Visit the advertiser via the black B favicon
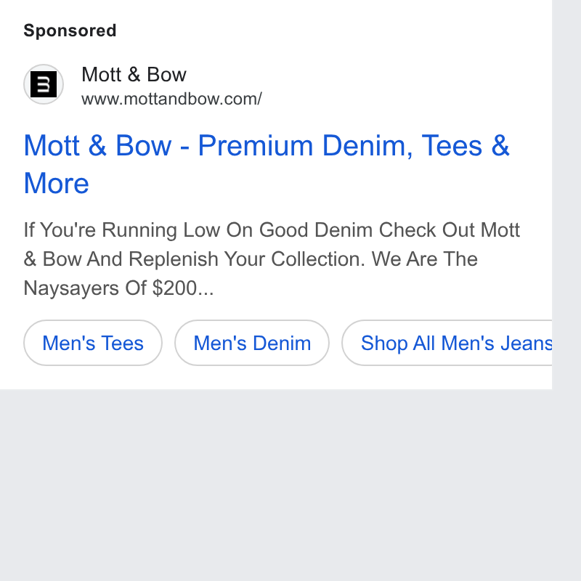This screenshot has height=581, width=581. tap(44, 84)
